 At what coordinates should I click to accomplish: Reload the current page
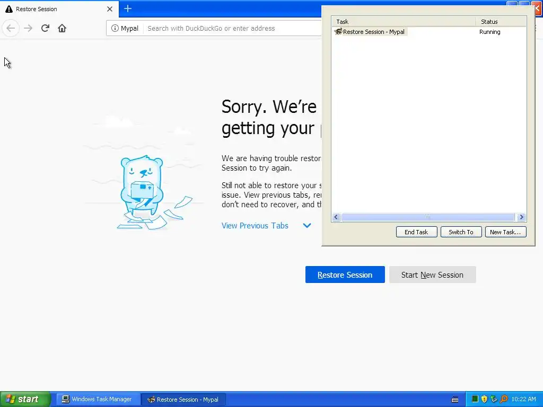pos(45,28)
